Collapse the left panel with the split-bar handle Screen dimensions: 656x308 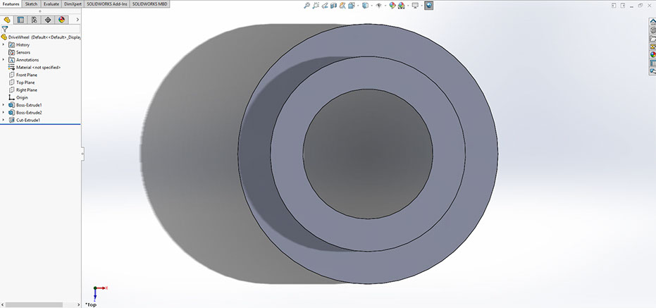pyautogui.click(x=82, y=153)
